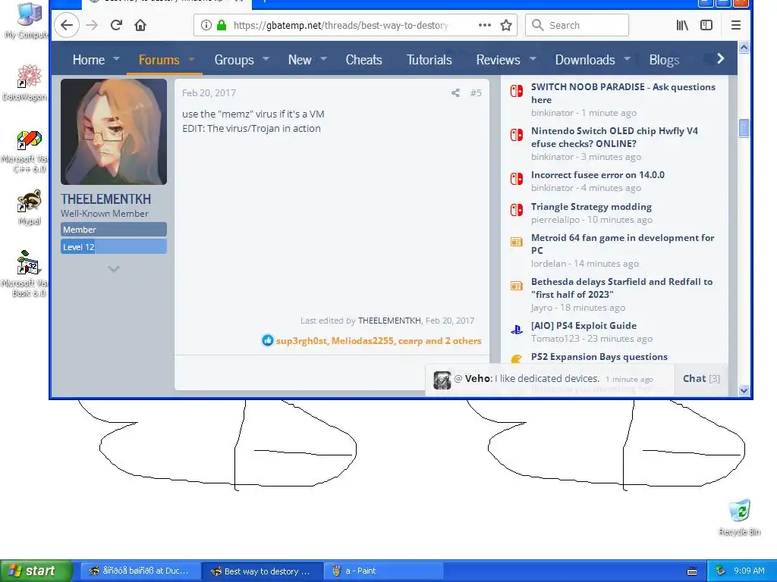Open the Tutorials navigation item

[x=429, y=60]
